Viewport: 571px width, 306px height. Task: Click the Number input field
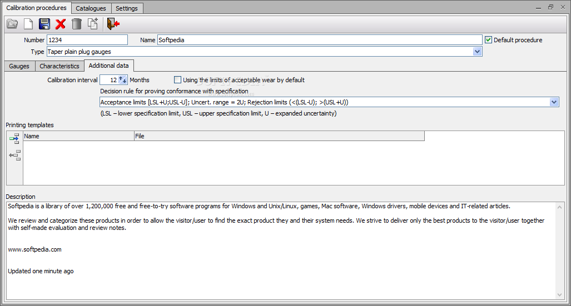tap(87, 39)
